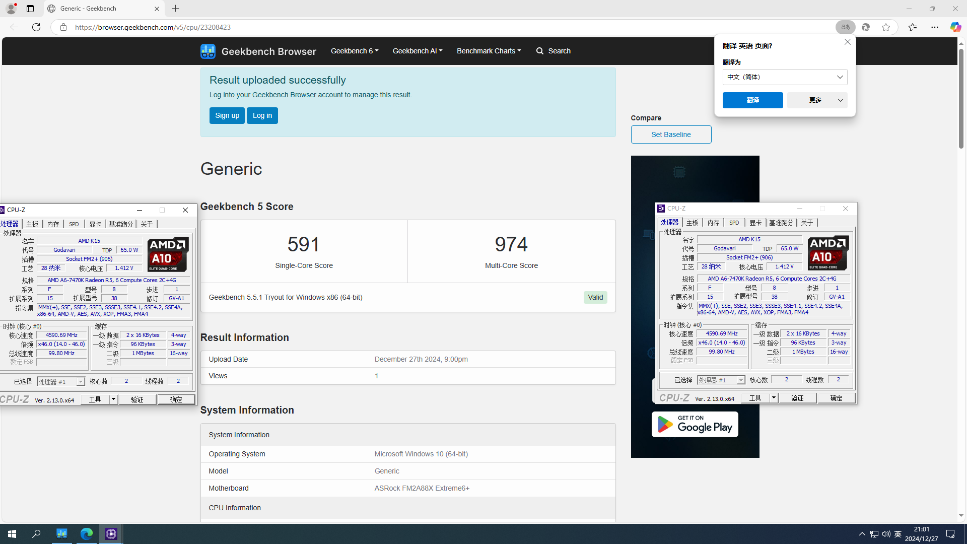Click 验证 button in left CPU-Z
This screenshot has width=967, height=544.
coord(137,399)
